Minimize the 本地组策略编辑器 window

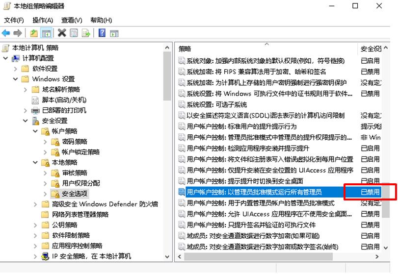(x=331, y=6)
